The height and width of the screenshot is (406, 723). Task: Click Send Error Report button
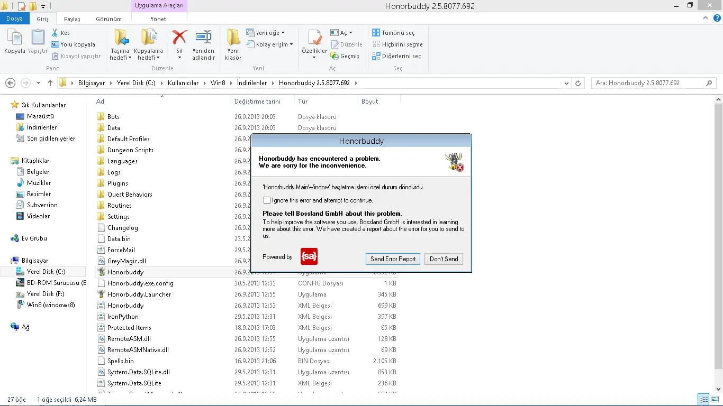[393, 259]
